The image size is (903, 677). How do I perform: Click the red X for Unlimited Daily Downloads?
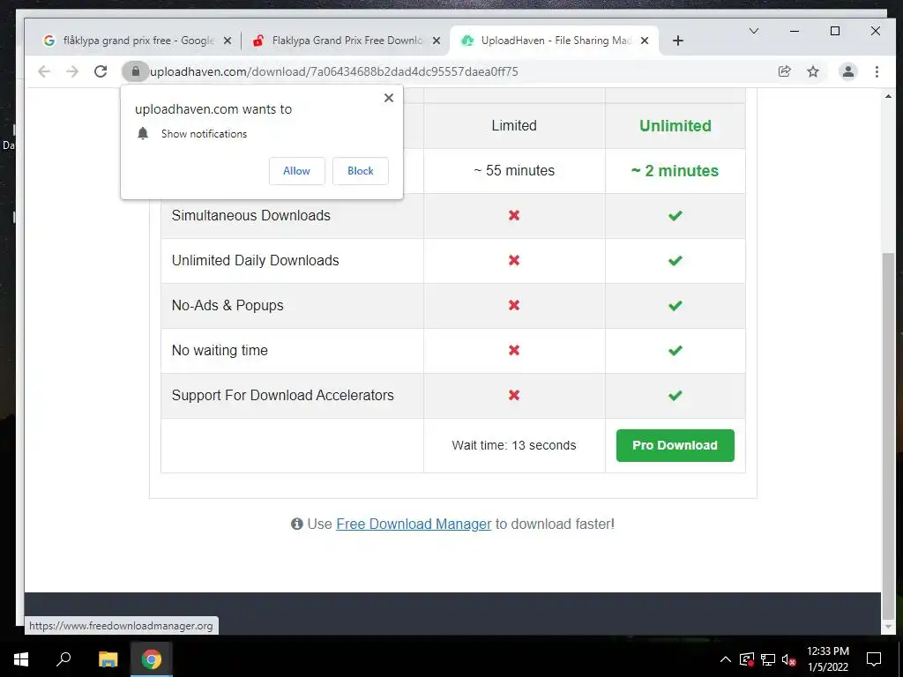(514, 260)
